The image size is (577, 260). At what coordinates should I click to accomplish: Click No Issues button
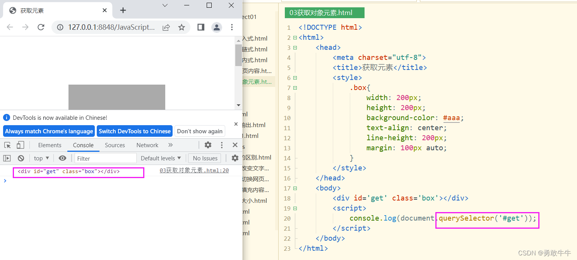click(x=205, y=158)
